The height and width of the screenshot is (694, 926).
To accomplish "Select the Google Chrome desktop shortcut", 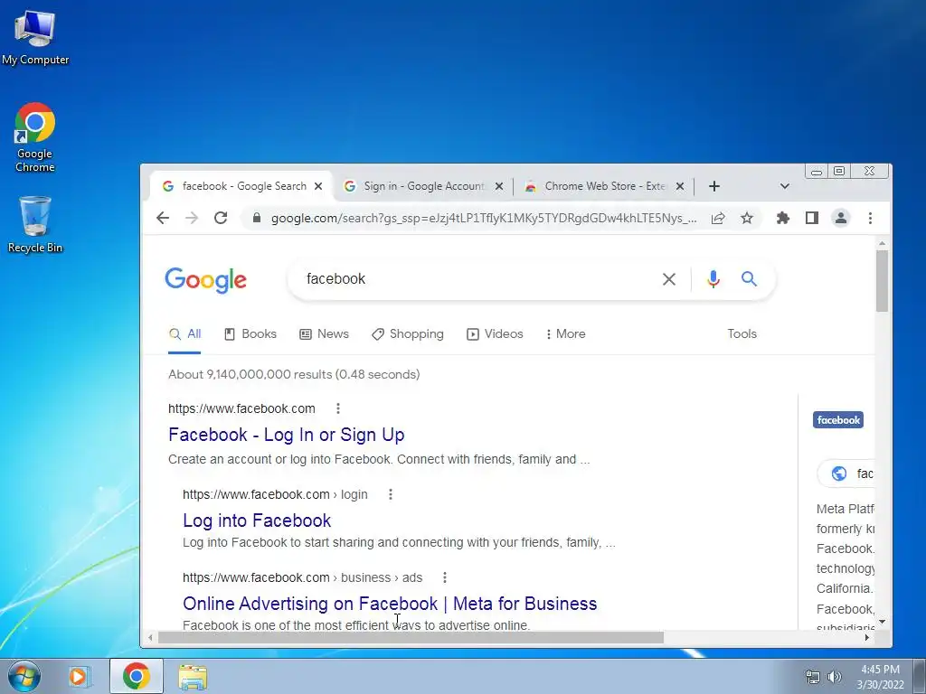I will tap(35, 137).
